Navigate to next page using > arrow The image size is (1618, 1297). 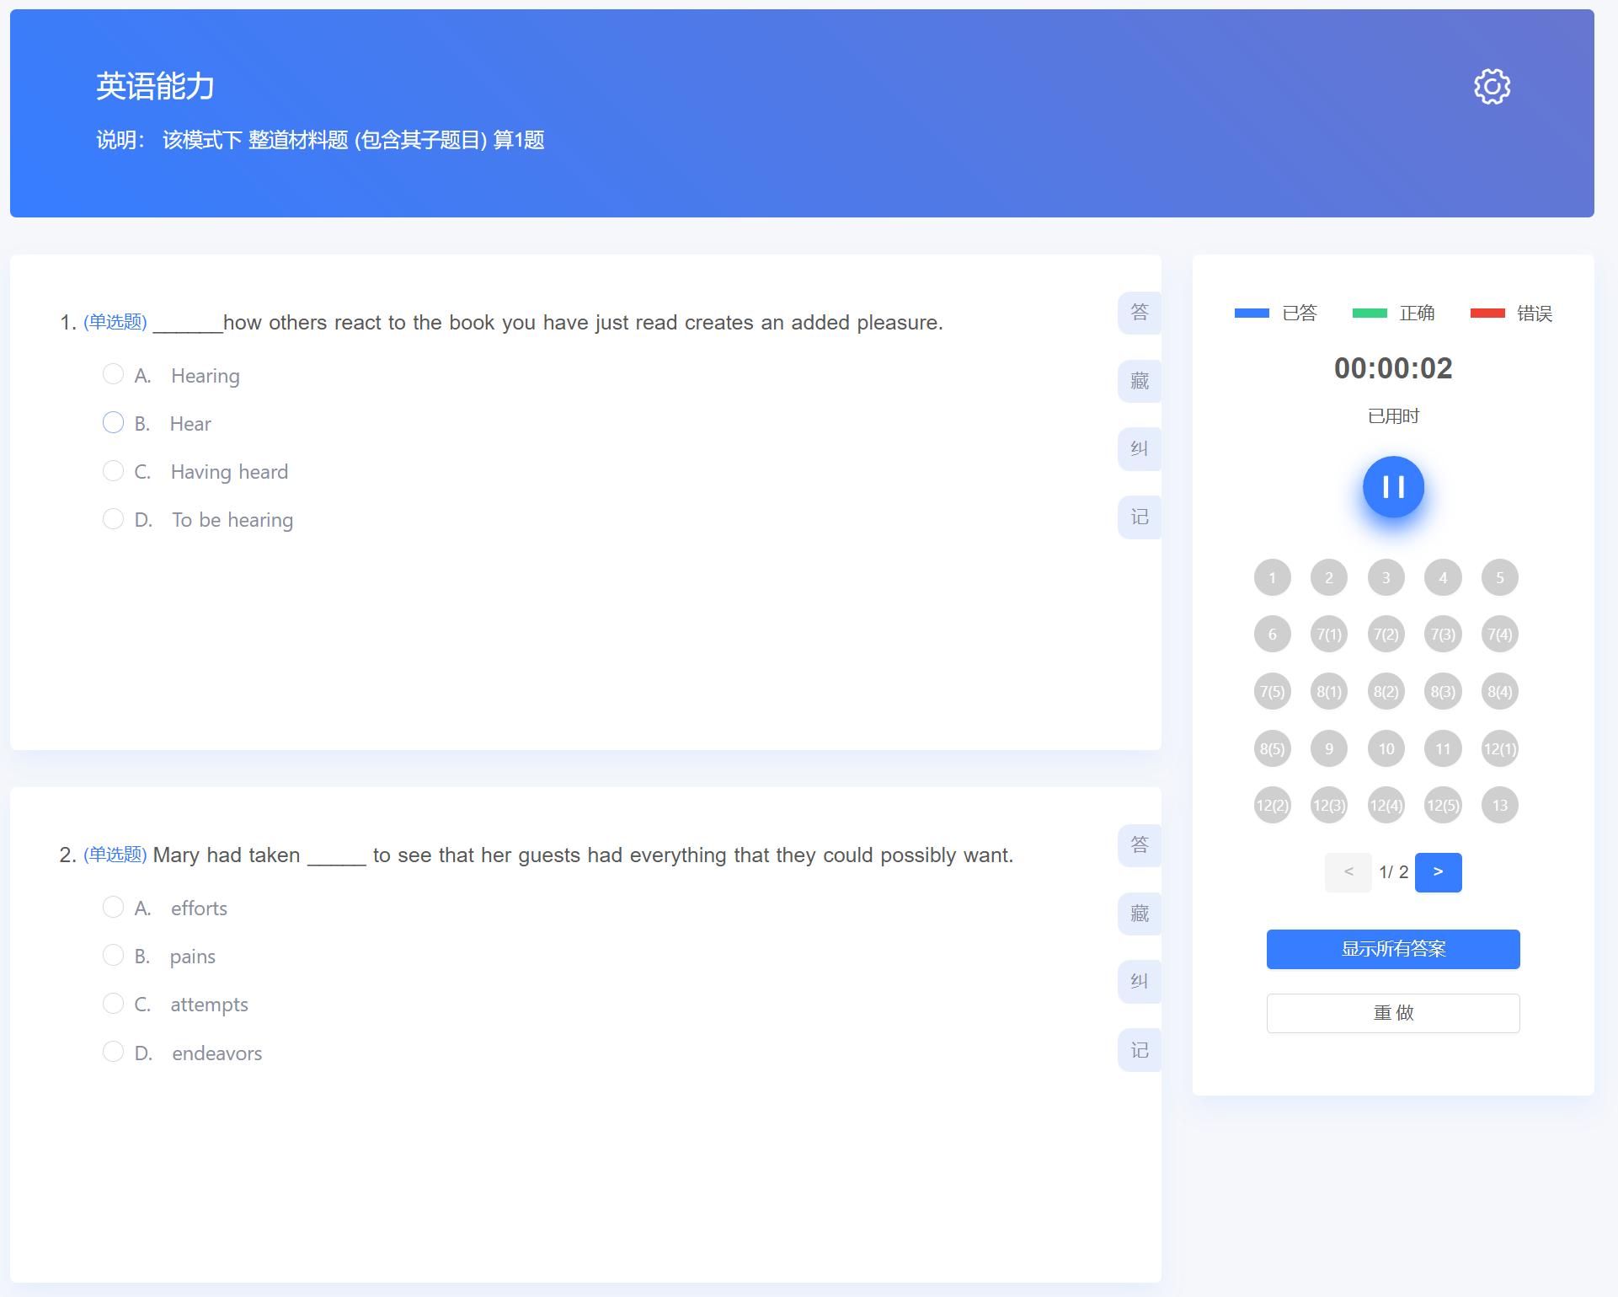(x=1442, y=871)
